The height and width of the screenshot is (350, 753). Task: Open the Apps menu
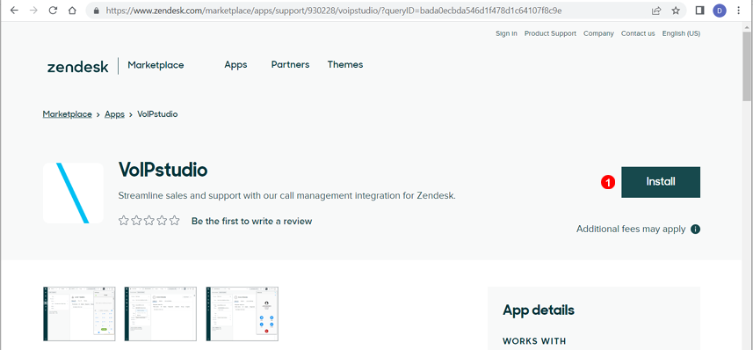235,64
